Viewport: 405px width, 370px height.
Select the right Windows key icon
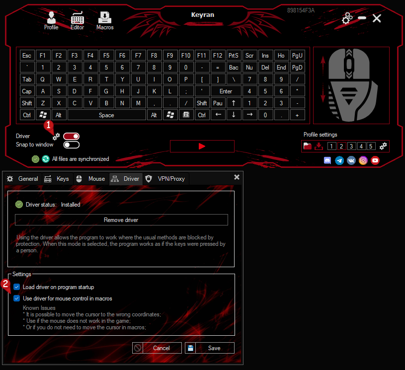[170, 115]
